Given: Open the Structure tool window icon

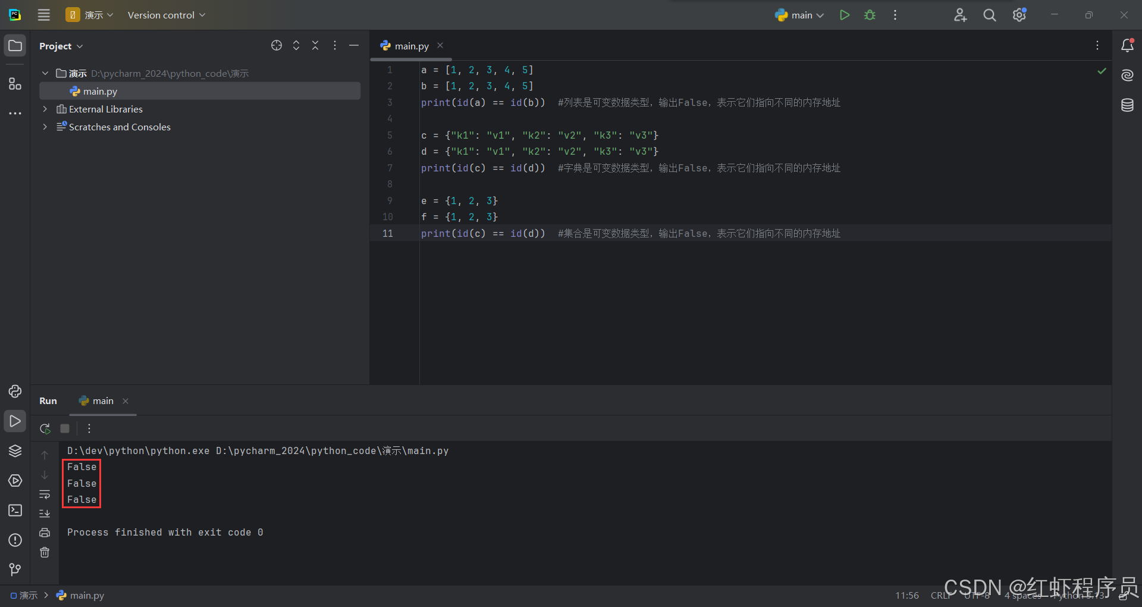Looking at the screenshot, I should click(15, 83).
